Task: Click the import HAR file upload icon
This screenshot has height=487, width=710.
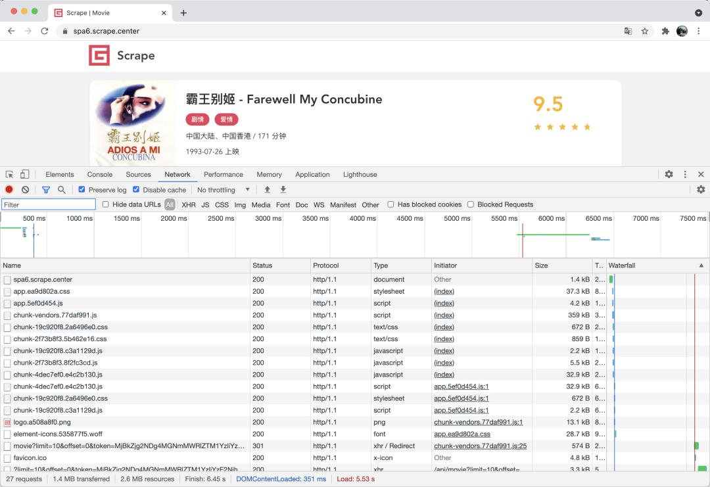Action: 268,190
